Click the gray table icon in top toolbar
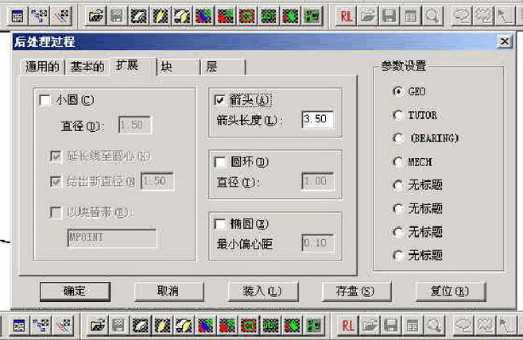Screen dimensions: 523x340 click(x=411, y=16)
